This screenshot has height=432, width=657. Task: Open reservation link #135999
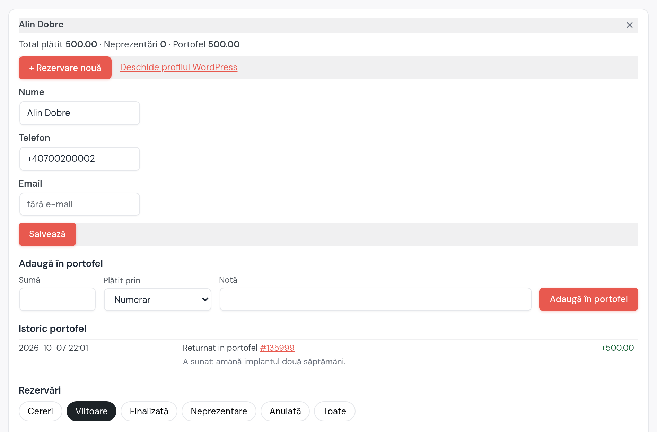(x=277, y=348)
